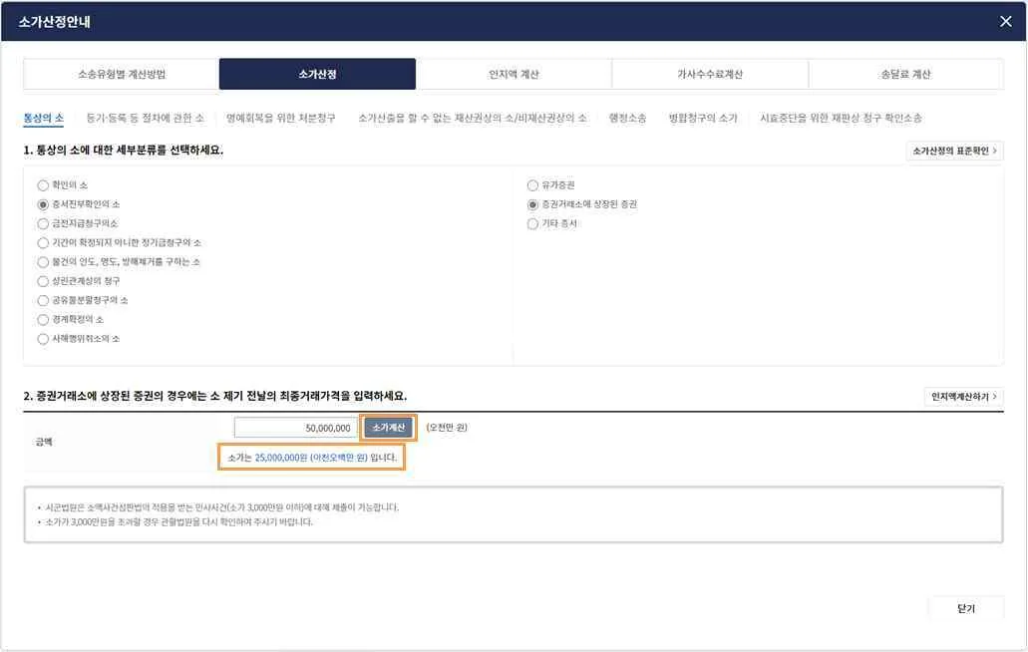Open 명예회복을 위한 처분청구 sub-tab

(280, 118)
